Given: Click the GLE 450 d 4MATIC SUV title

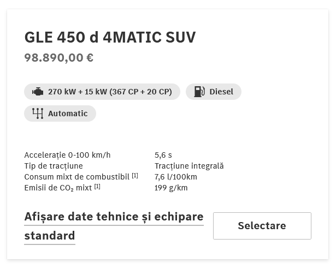Looking at the screenshot, I should pos(110,37).
